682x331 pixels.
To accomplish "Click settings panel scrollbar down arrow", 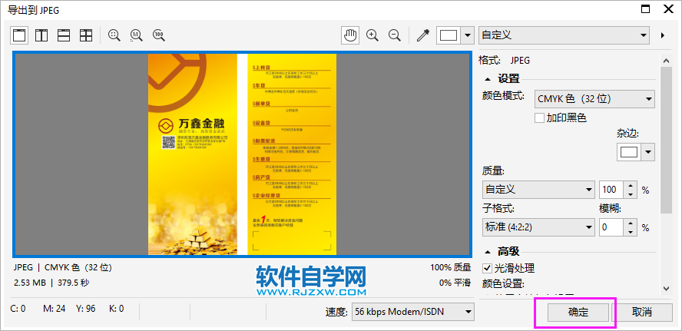I will click(666, 288).
